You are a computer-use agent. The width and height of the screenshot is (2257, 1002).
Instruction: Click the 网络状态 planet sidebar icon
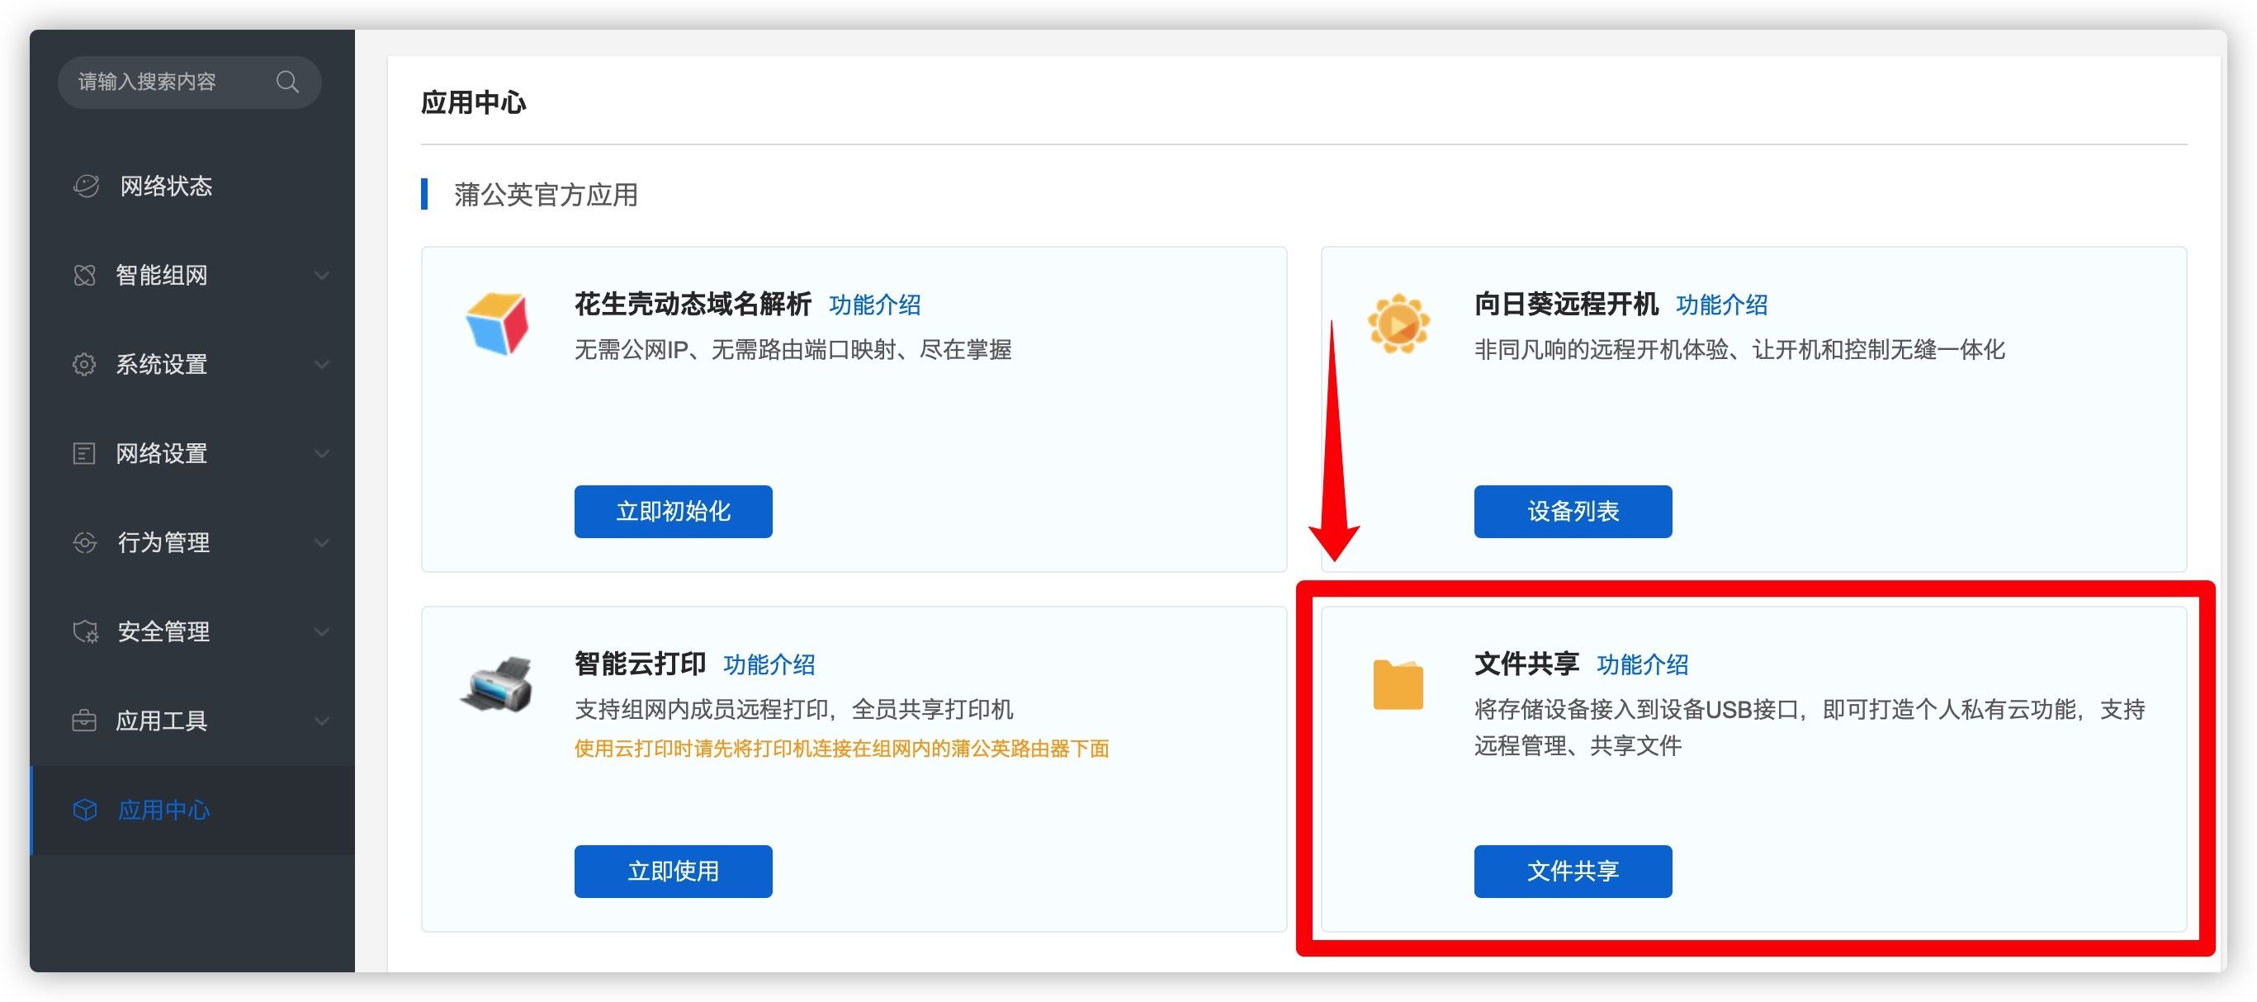click(x=85, y=186)
